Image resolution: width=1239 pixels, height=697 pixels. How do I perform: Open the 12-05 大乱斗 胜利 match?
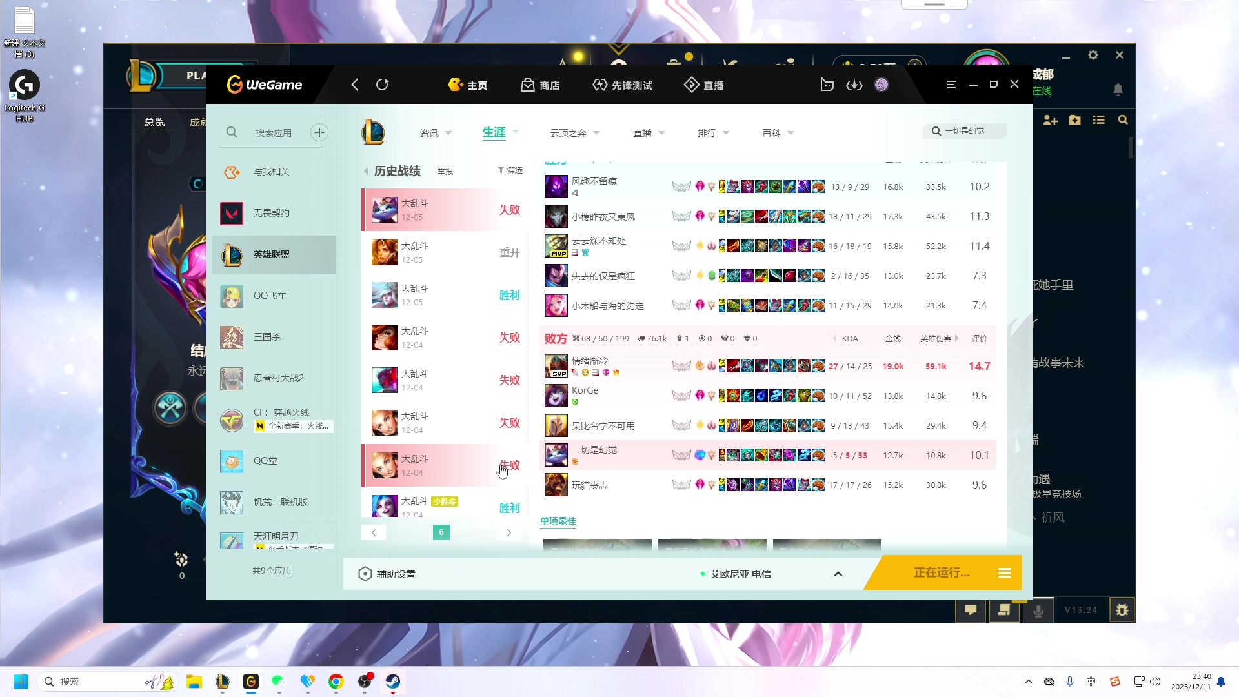pos(445,295)
